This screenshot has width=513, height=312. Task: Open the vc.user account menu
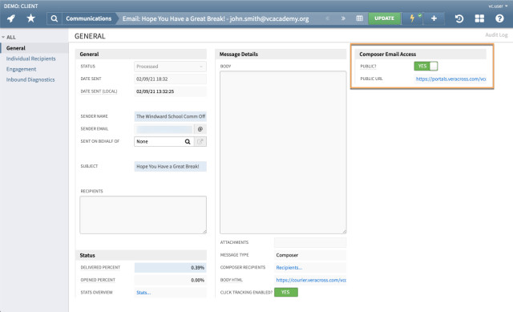click(x=498, y=6)
